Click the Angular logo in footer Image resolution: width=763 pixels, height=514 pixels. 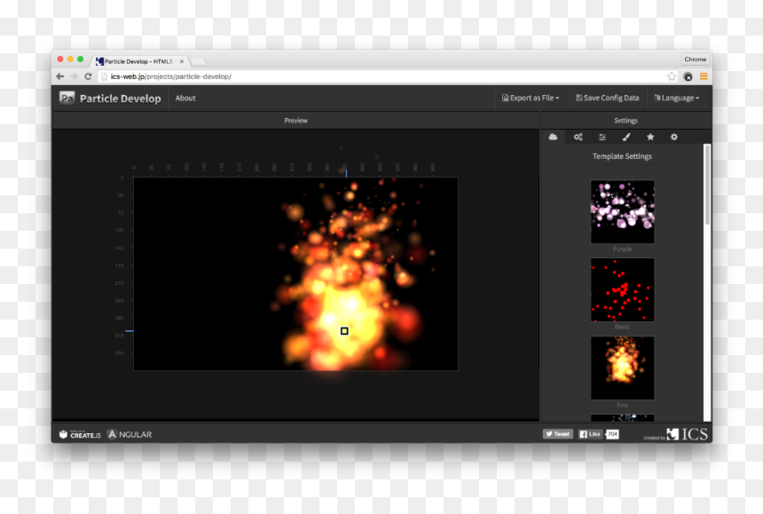point(130,434)
